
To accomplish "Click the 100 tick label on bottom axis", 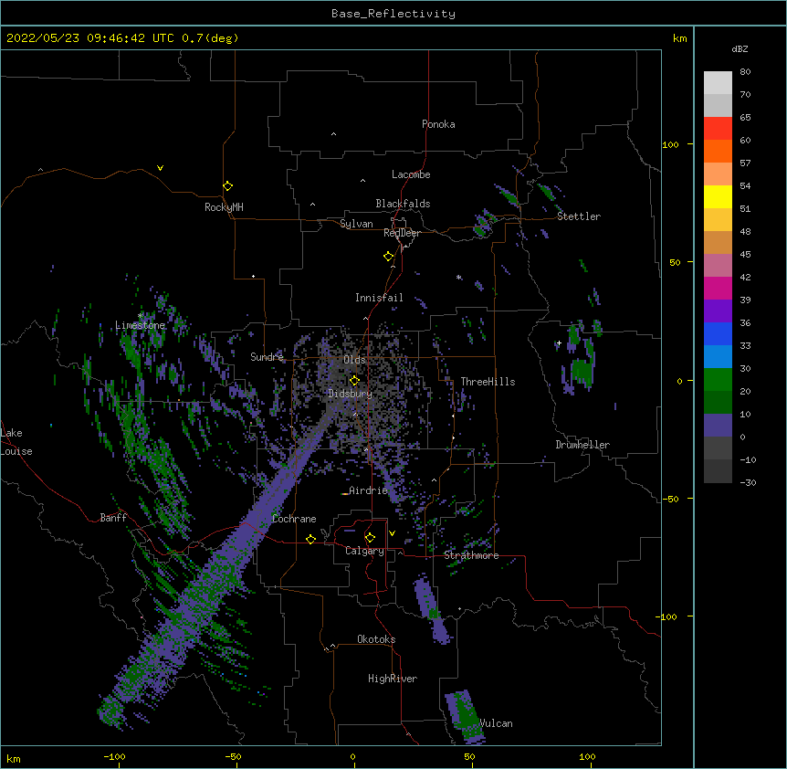I will pyautogui.click(x=587, y=756).
